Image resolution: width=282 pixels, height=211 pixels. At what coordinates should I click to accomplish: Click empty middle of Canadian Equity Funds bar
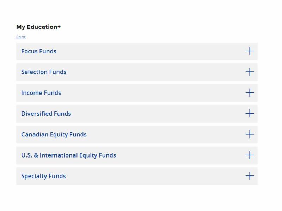pos(159,134)
